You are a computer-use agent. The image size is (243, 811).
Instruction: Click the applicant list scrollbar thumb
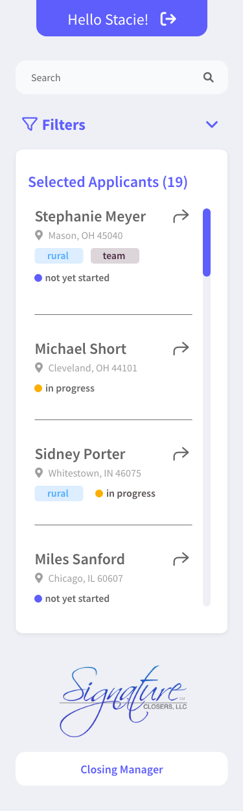[207, 242]
